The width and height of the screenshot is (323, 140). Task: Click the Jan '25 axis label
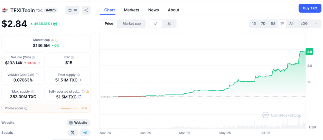click(x=146, y=133)
